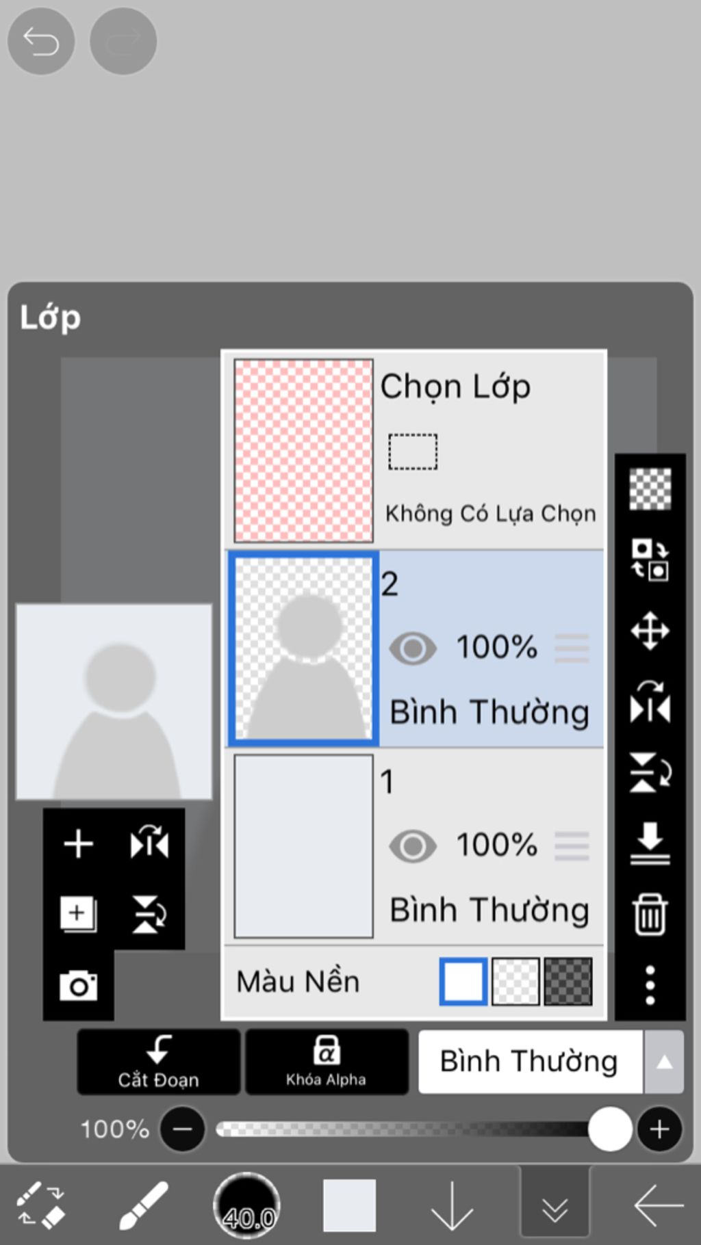The height and width of the screenshot is (1245, 701).
Task: Click the opacity slider handle
Action: [610, 1129]
